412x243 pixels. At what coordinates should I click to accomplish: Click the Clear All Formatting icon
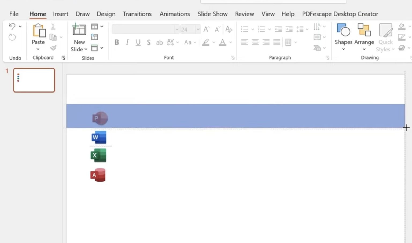tap(228, 29)
